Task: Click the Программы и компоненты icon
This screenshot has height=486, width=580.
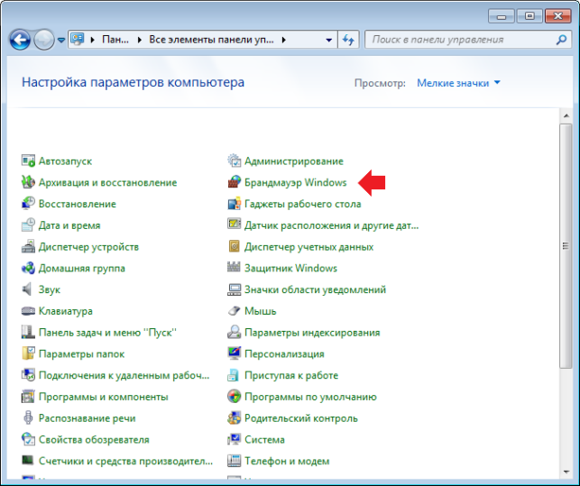Action: pyautogui.click(x=28, y=397)
